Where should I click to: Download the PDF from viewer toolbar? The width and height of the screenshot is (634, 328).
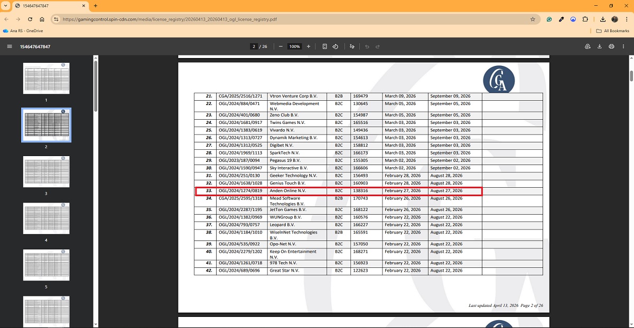(x=600, y=46)
